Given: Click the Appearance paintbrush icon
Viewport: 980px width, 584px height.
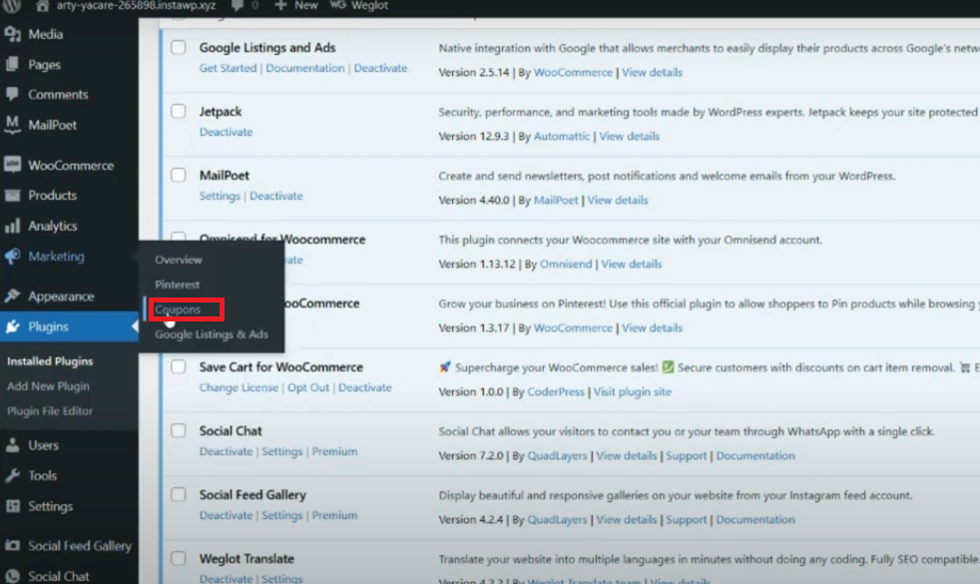Looking at the screenshot, I should [13, 296].
